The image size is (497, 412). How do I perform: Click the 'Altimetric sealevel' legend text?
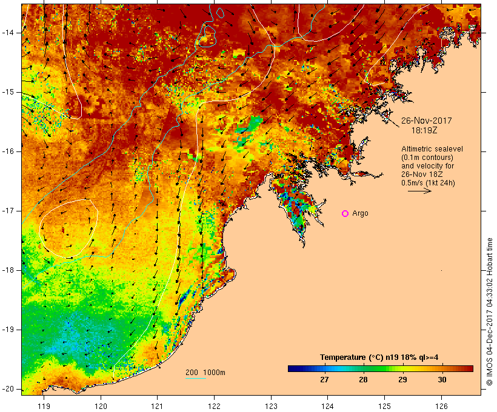click(432, 149)
